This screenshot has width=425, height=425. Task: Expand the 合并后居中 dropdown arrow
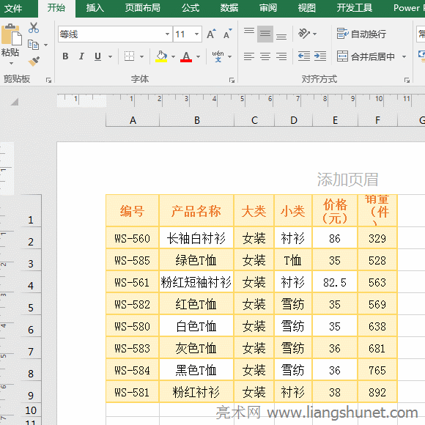pyautogui.click(x=404, y=56)
